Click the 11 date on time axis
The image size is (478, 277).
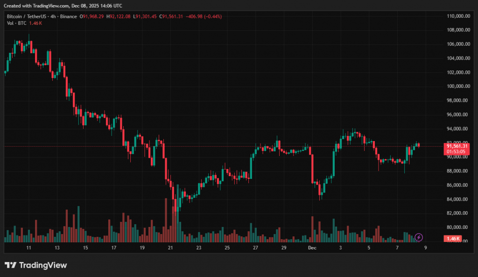[29, 248]
